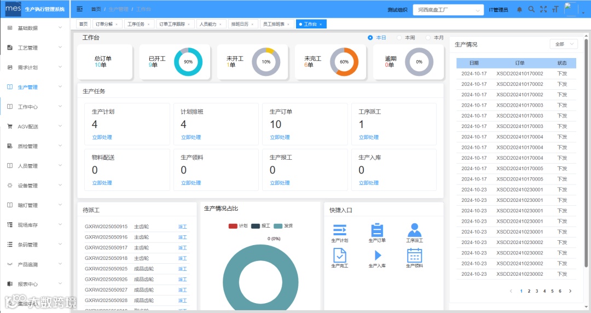Click 立即处理 under 计划排班
591x313 pixels.
[x=191, y=137]
